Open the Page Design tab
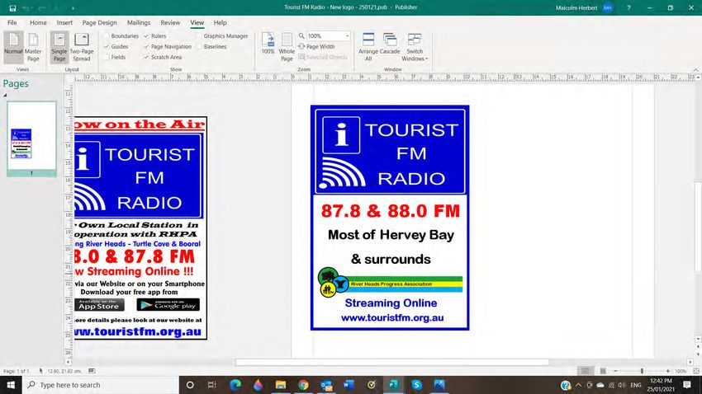This screenshot has width=702, height=394. click(x=99, y=22)
